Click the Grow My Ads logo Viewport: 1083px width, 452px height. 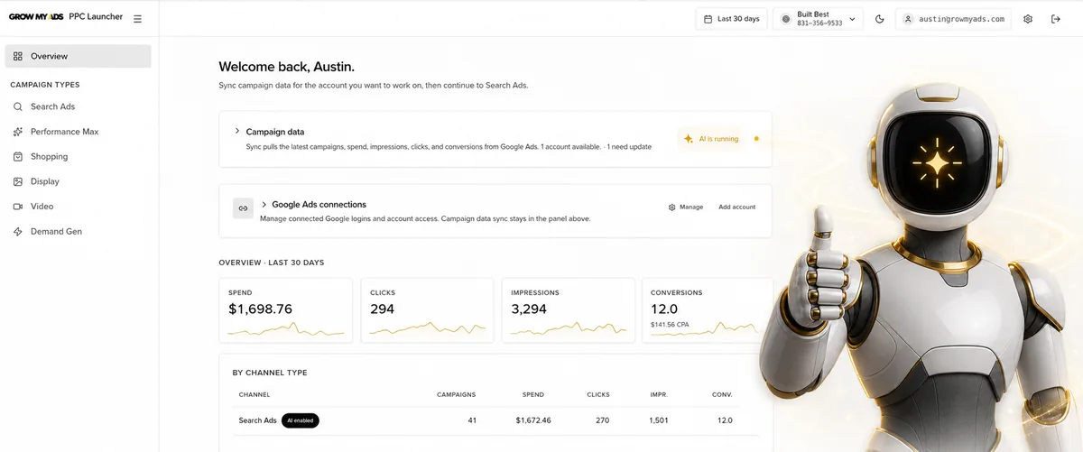click(36, 17)
